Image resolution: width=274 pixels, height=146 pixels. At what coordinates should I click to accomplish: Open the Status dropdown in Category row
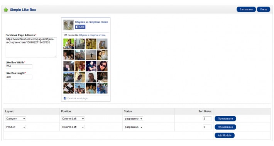coord(134,119)
